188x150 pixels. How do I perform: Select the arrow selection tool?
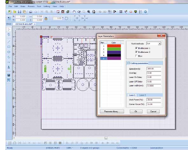click(9, 29)
